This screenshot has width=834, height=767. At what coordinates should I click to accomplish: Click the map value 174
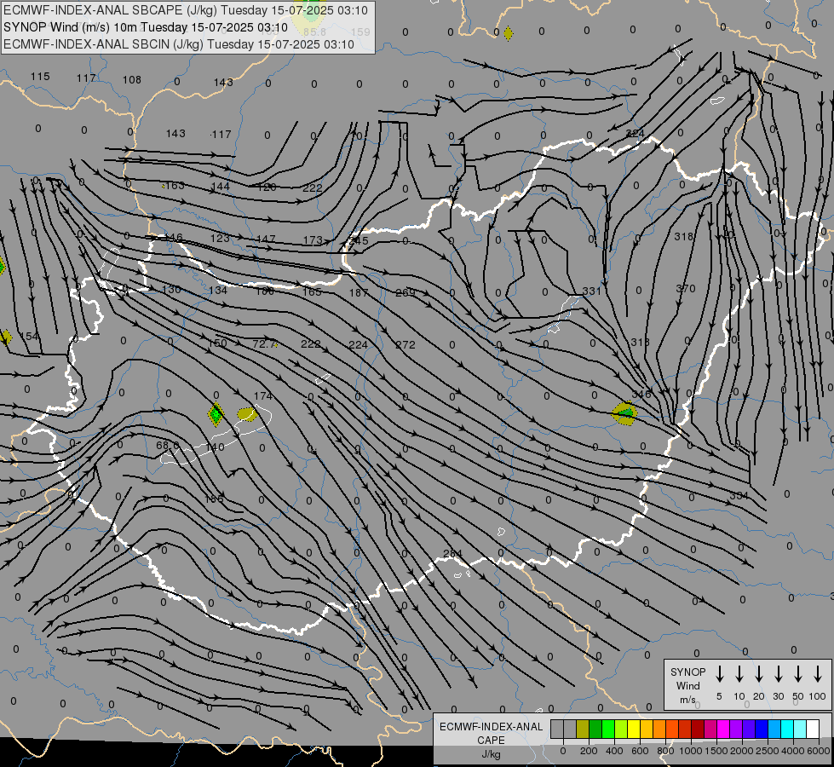coord(263,396)
